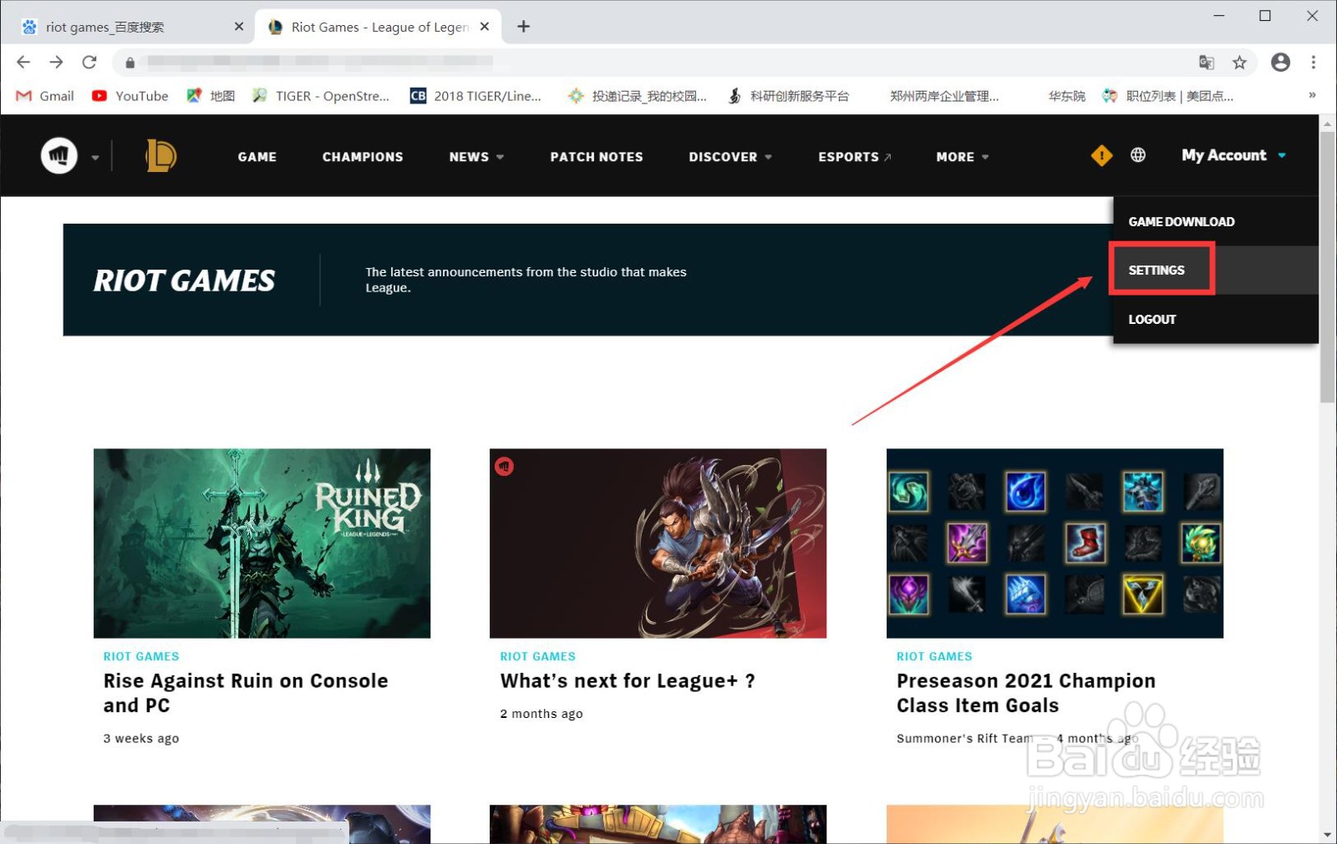Open 'Preseason 2021 Champion Class Item Goals'
This screenshot has height=844, width=1337.
[1026, 693]
